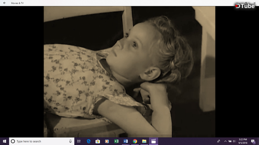Click the video frame to show controls
Viewport: 259px width, 145px height.
click(x=129, y=72)
